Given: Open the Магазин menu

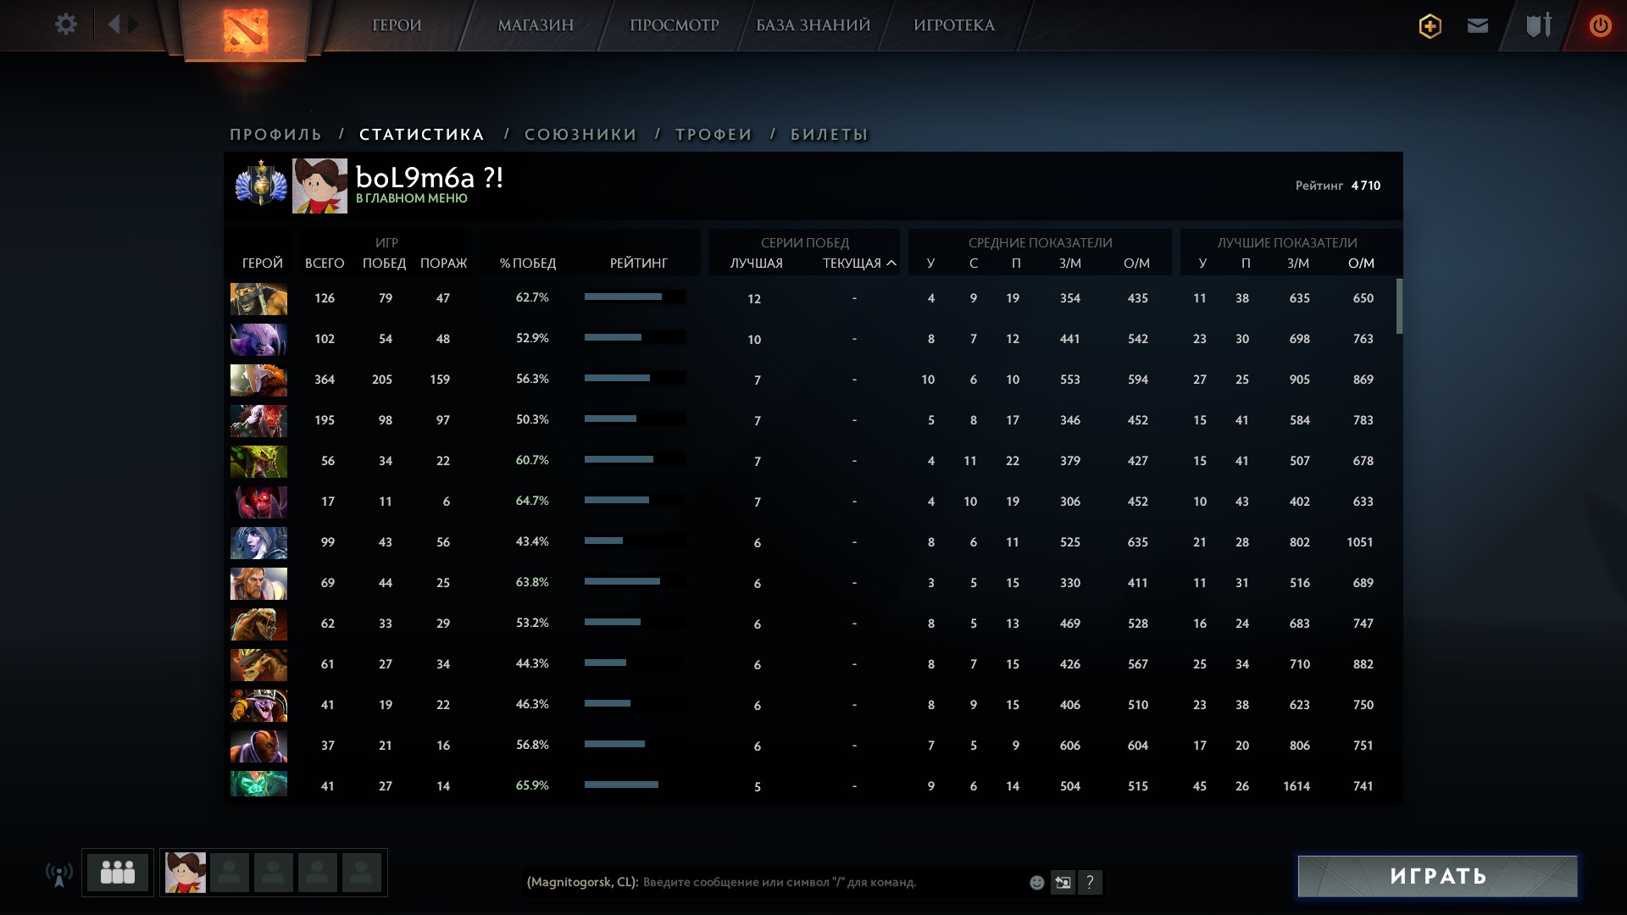Looking at the screenshot, I should tap(536, 25).
